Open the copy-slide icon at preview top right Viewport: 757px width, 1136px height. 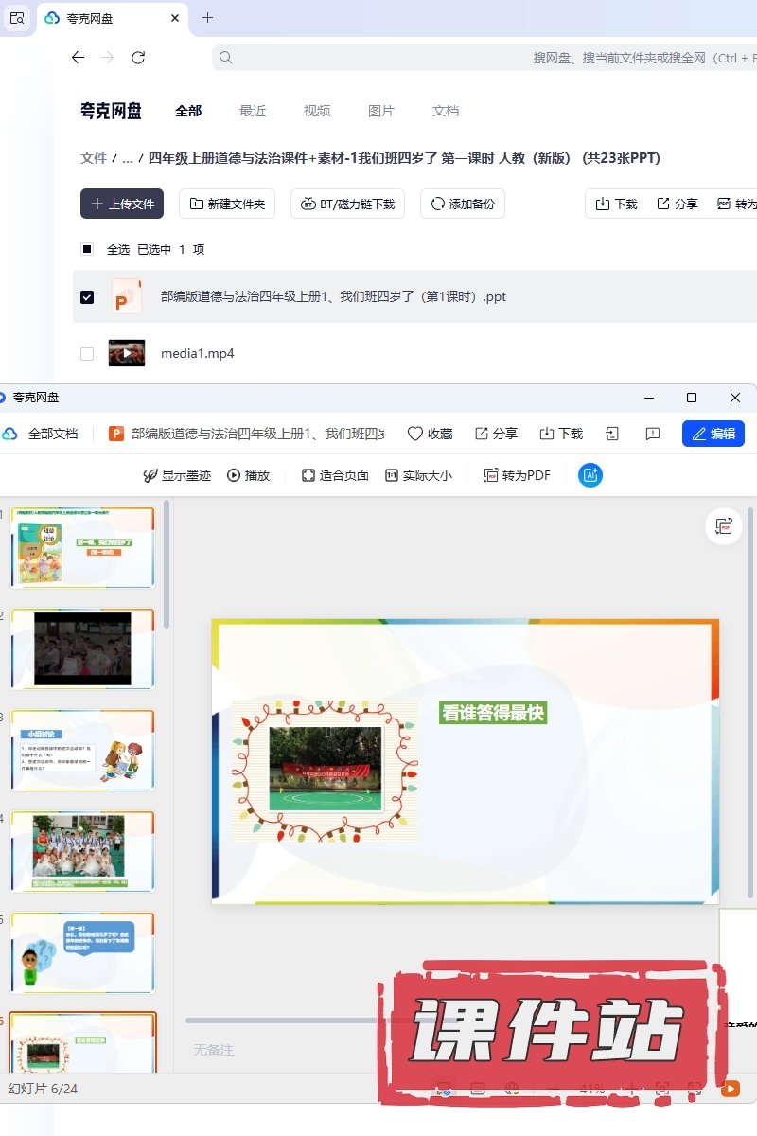coord(724,526)
